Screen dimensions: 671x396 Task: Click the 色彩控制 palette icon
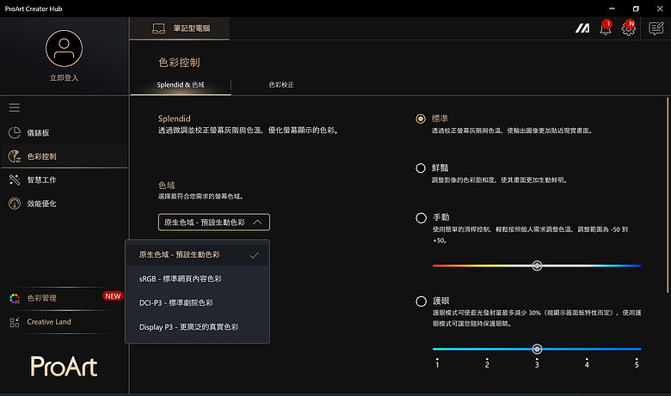tap(15, 156)
